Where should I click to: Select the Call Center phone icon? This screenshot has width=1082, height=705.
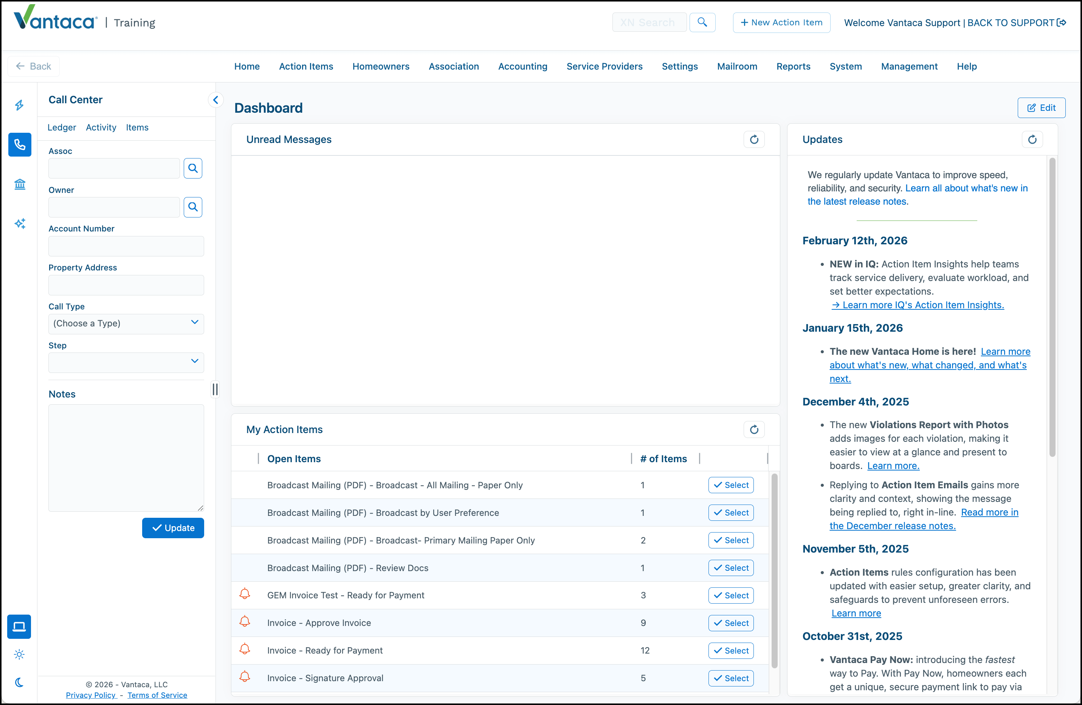pos(20,144)
